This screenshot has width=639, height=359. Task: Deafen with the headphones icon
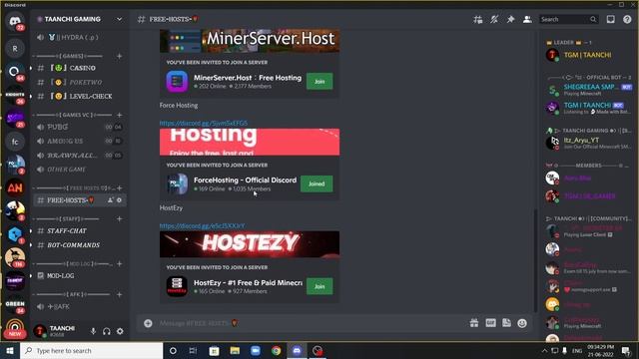(107, 331)
